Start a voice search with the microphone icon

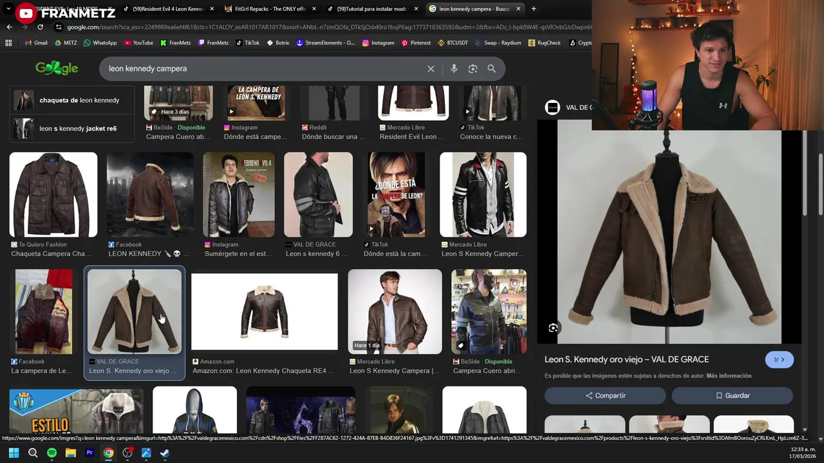pos(454,69)
